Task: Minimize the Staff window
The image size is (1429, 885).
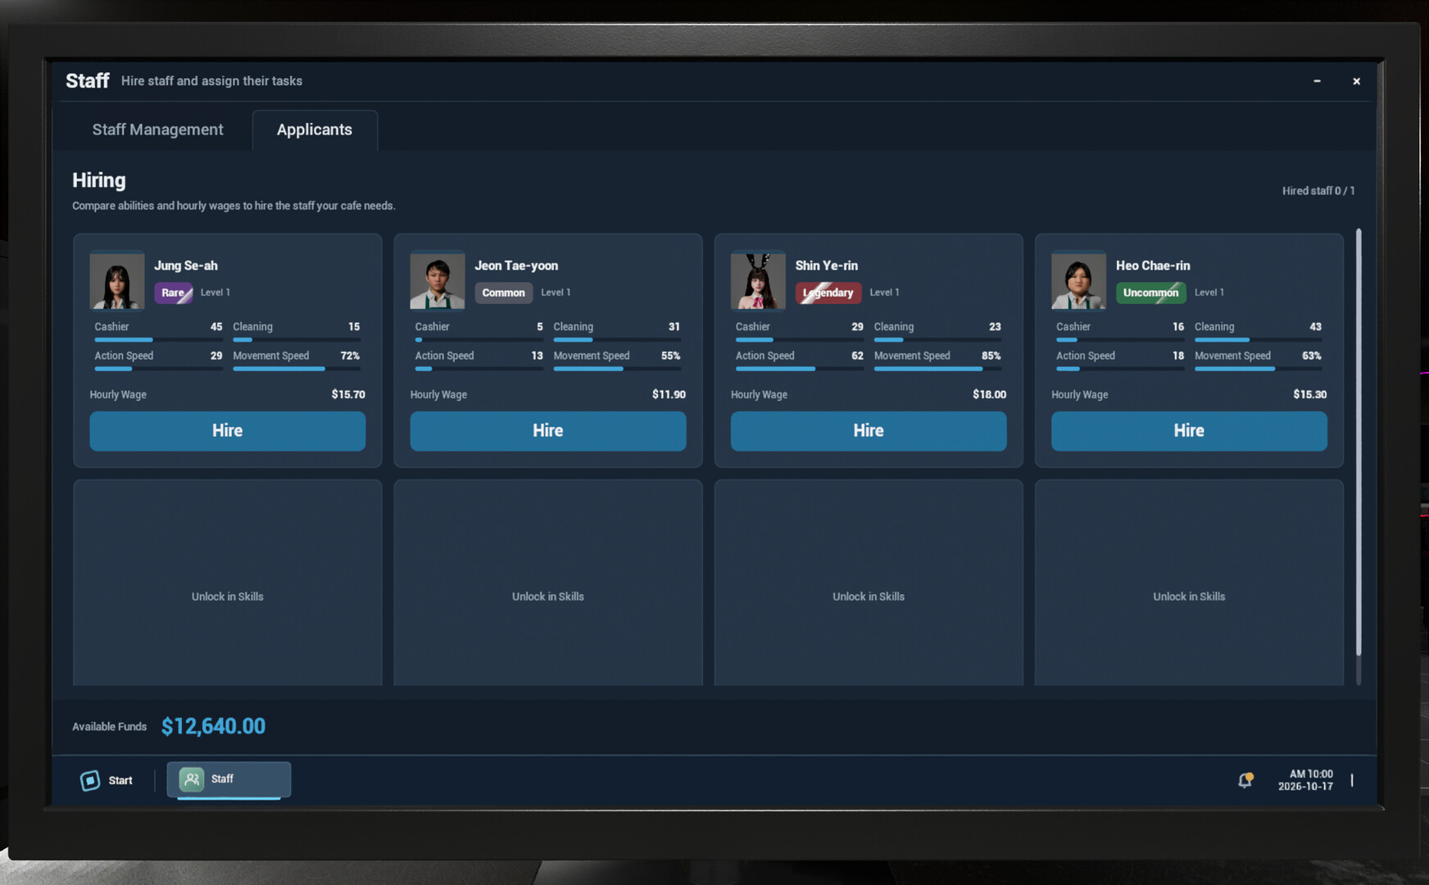Action: click(x=1317, y=81)
